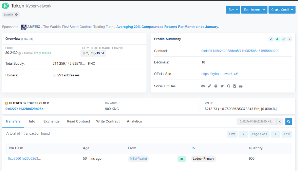Click the IN direction badge
The height and width of the screenshot is (171, 298).
[x=182, y=159]
